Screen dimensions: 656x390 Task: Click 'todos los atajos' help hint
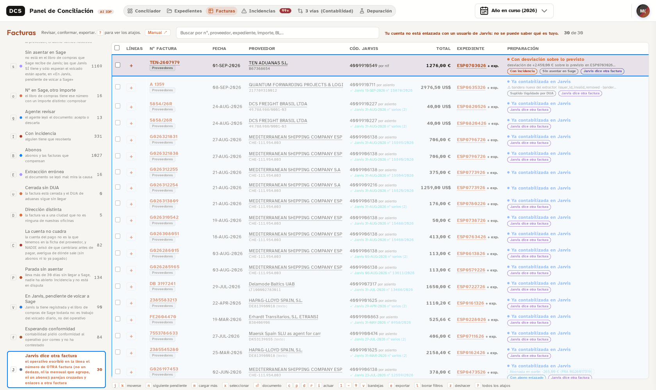coord(493,385)
